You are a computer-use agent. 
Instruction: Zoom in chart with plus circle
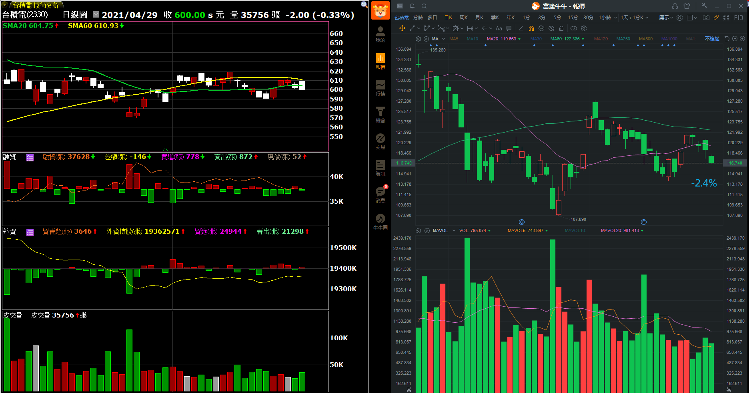coord(743,39)
